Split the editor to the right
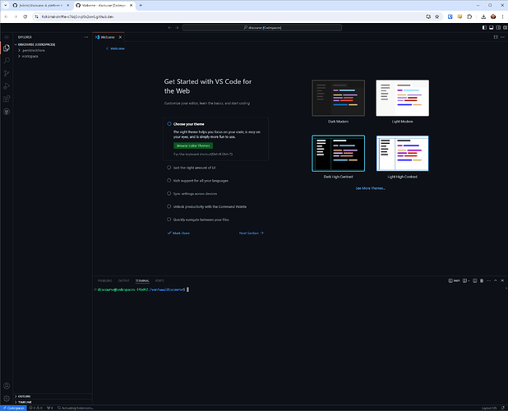The width and height of the screenshot is (508, 411). pyautogui.click(x=496, y=37)
